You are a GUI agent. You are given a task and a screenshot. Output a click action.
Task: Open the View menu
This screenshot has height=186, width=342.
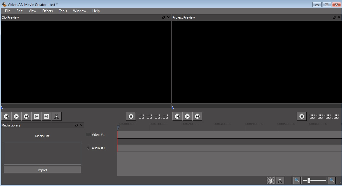(x=32, y=11)
